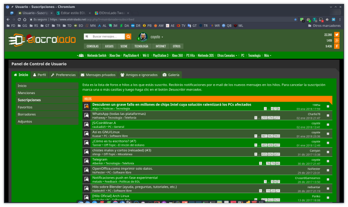Check the box for Notificaciones push thread
Image resolution: width=348 pixels, height=207 pixels.
click(x=328, y=179)
